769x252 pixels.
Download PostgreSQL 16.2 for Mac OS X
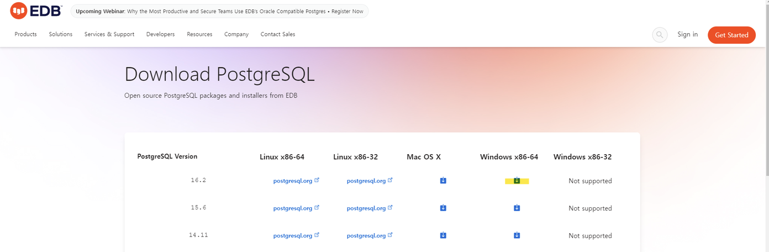point(443,180)
